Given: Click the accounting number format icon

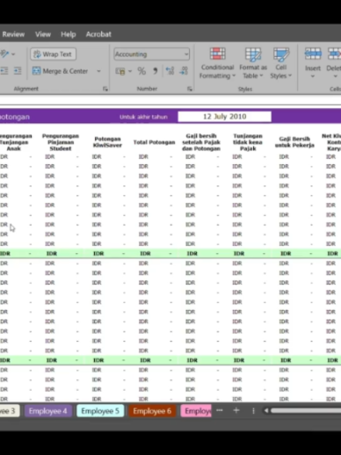Looking at the screenshot, I should [120, 71].
